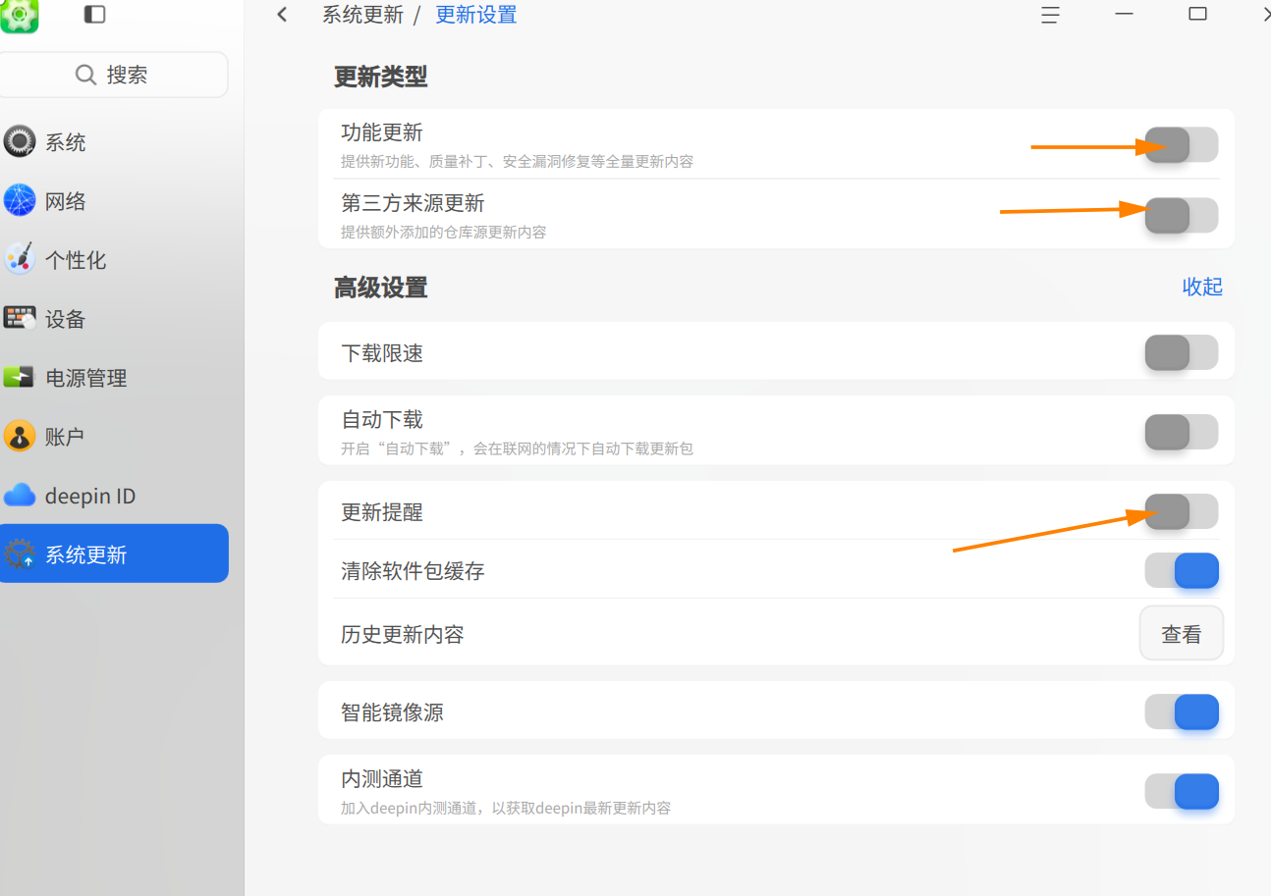Turn on the 下载限速 switch
The height and width of the screenshot is (896, 1271).
1181,352
